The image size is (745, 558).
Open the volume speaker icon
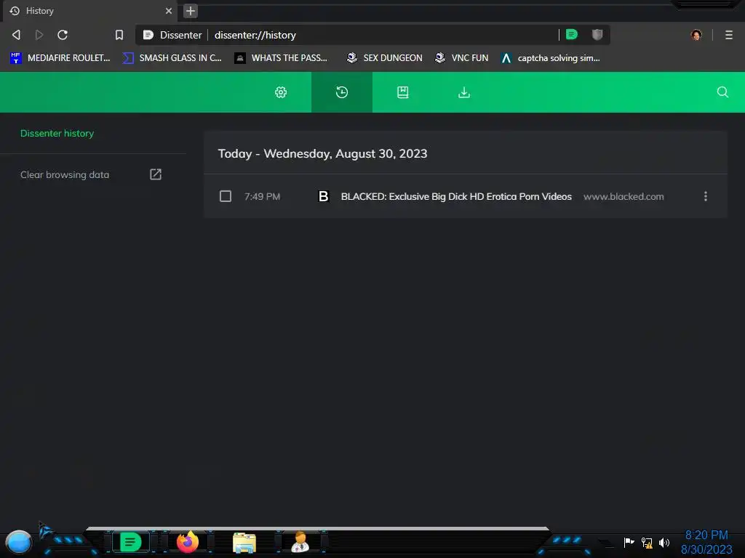coord(664,542)
